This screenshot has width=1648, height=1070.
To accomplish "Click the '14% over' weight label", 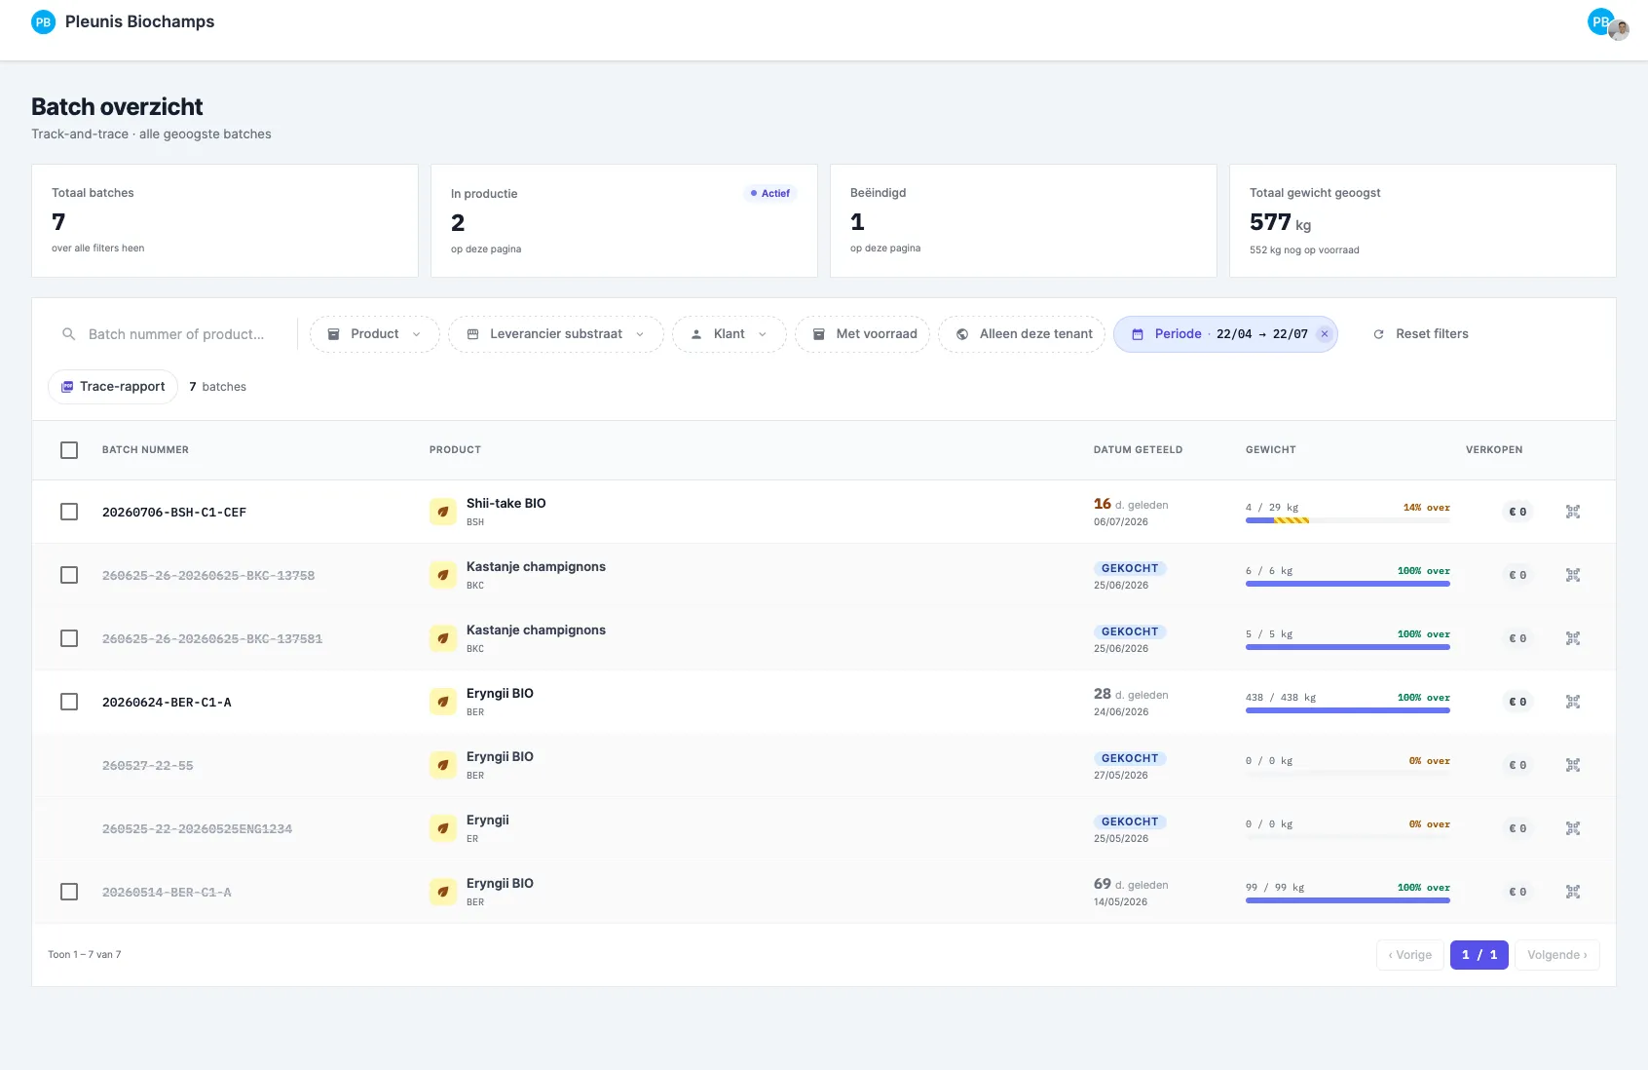I will point(1427,508).
